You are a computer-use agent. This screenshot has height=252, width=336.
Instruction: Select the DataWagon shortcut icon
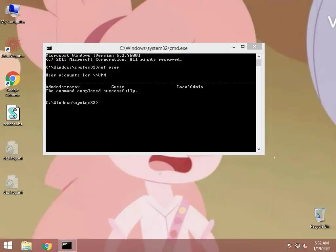(13, 47)
